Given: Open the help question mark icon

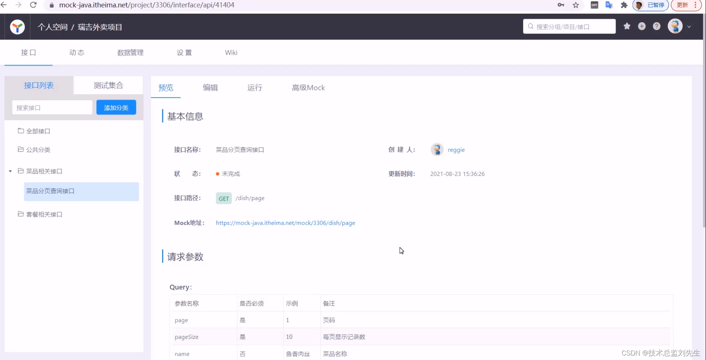Looking at the screenshot, I should pyautogui.click(x=657, y=26).
